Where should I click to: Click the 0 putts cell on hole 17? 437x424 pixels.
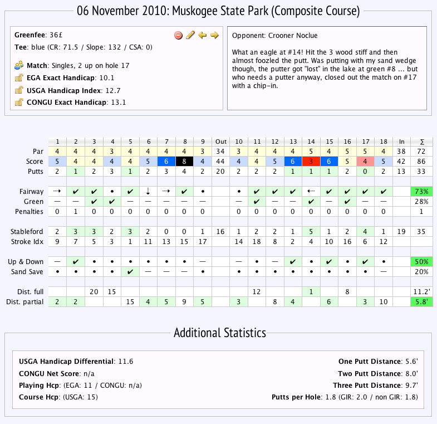pyautogui.click(x=365, y=171)
